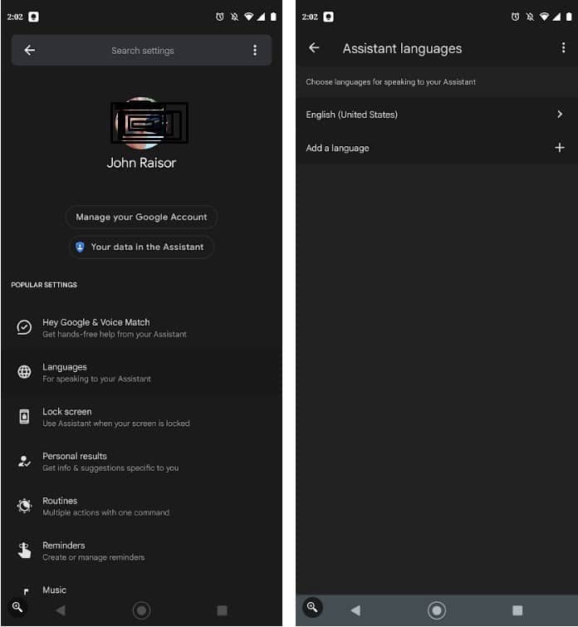The width and height of the screenshot is (578, 627).
Task: Expand English (United States) chevron
Action: pyautogui.click(x=560, y=115)
